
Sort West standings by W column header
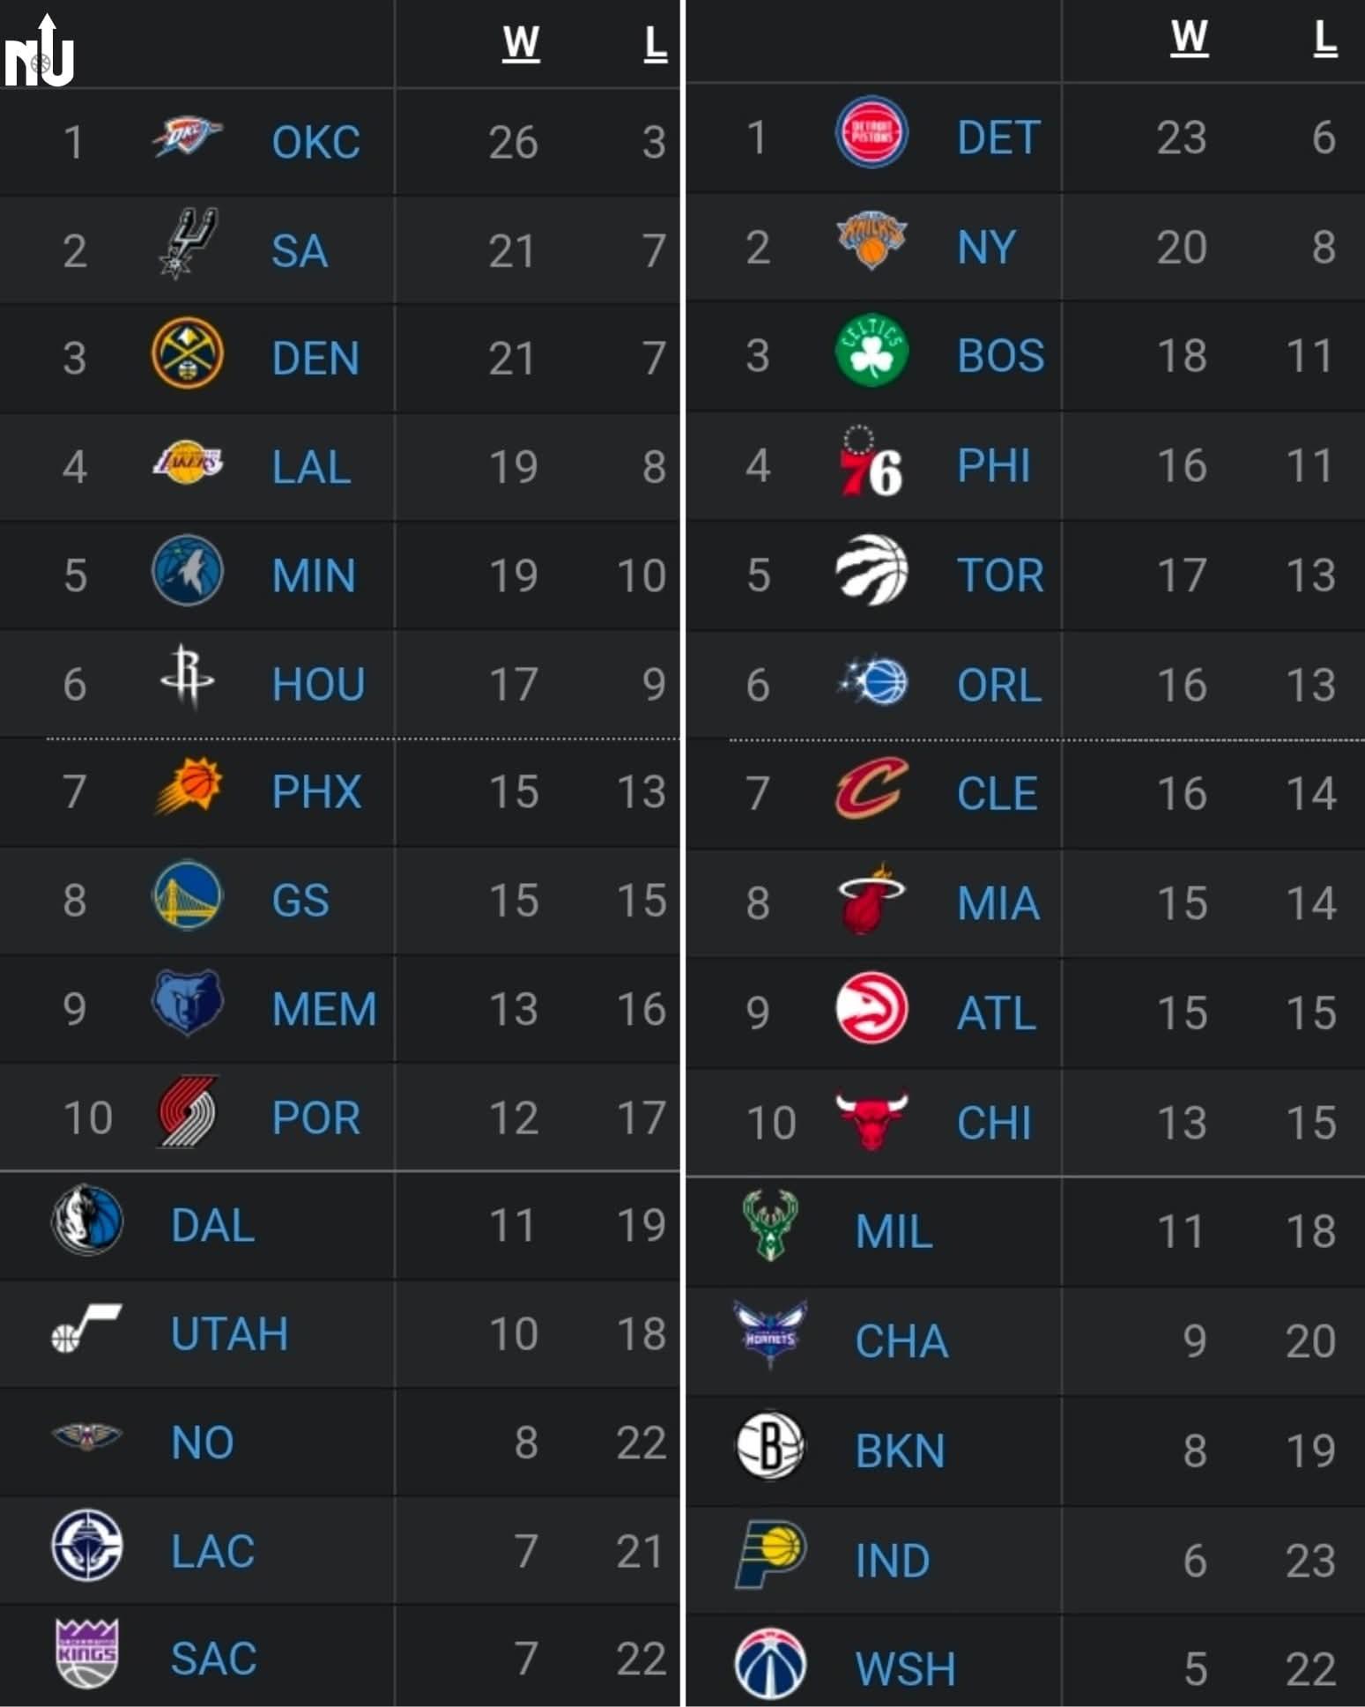point(520,42)
